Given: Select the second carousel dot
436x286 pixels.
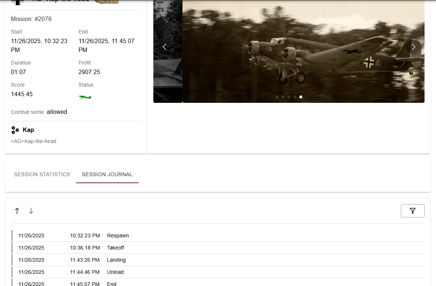Looking at the screenshot, I should [283, 97].
